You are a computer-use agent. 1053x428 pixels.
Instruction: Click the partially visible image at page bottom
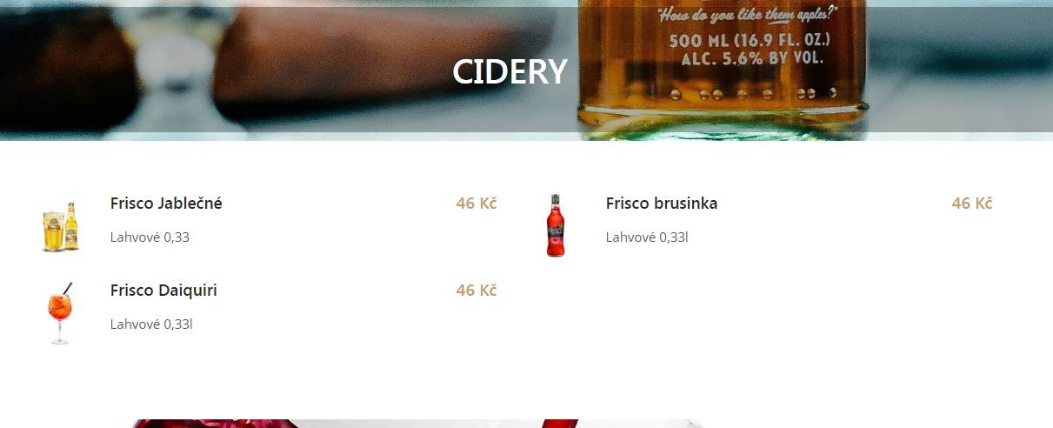pyautogui.click(x=417, y=424)
